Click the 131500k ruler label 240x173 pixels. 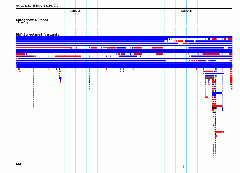tap(75, 11)
